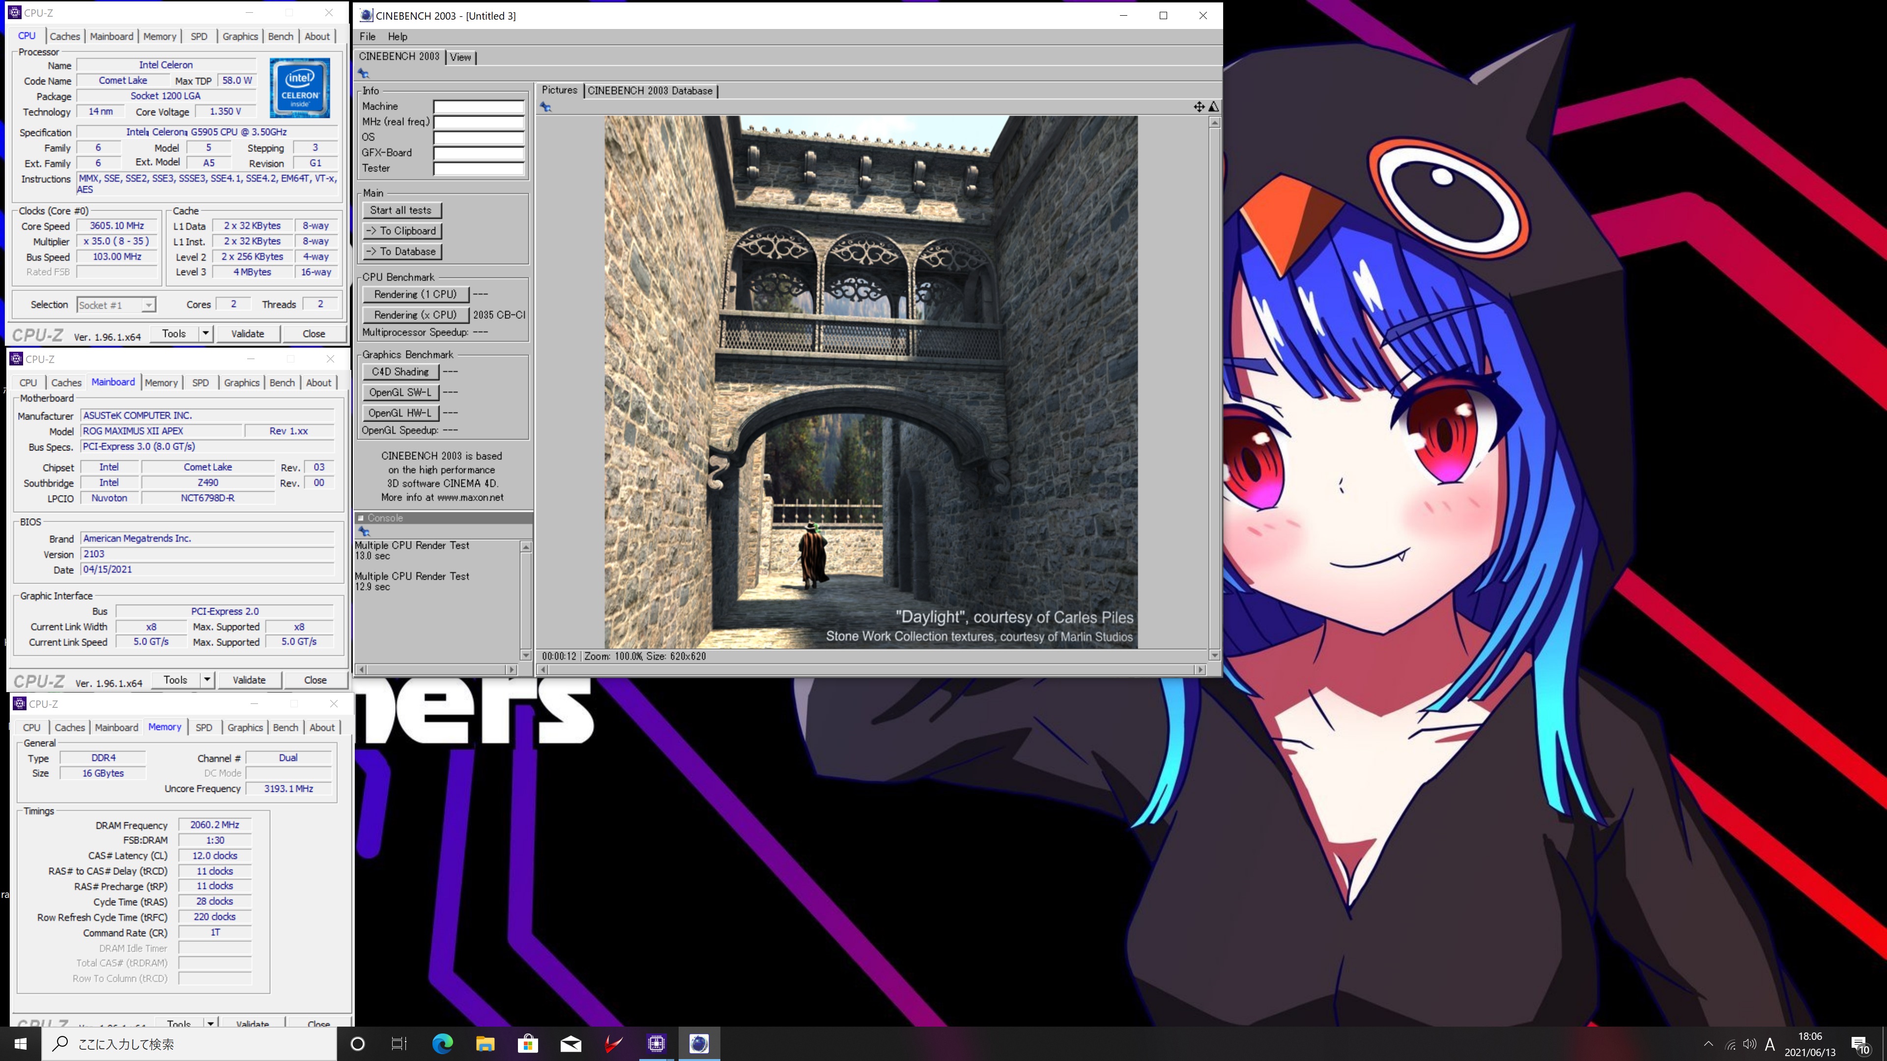Open SPD tab in Mainboard CPU-Z window
The image size is (1887, 1061).
[x=200, y=382]
